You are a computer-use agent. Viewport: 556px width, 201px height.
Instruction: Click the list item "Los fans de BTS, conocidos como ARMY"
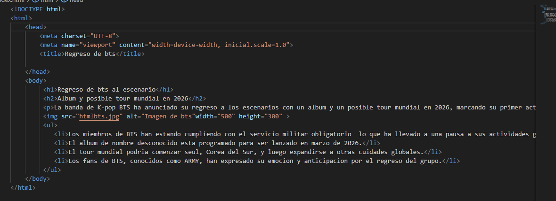(257, 162)
